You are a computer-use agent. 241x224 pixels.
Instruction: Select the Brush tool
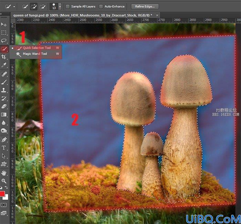coord(4,82)
